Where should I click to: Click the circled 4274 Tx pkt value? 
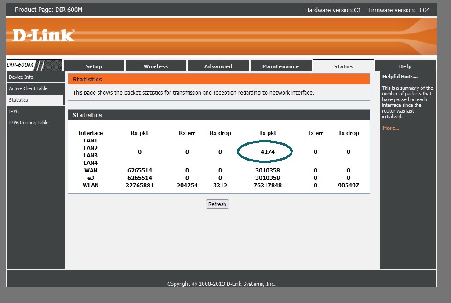click(x=267, y=152)
